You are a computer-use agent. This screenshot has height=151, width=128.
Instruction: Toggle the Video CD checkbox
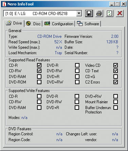click(115, 65)
